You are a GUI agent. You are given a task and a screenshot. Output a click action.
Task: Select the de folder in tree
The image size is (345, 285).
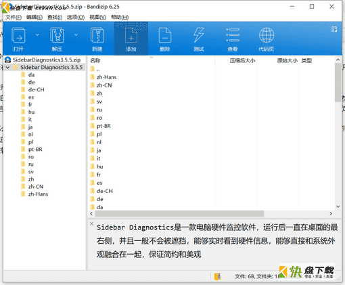[31, 83]
